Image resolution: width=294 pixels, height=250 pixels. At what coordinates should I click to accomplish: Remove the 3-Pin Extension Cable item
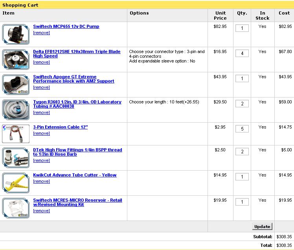41,133
